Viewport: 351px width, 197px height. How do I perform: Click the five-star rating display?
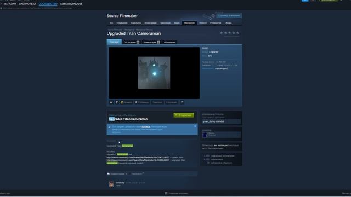pos(229,33)
